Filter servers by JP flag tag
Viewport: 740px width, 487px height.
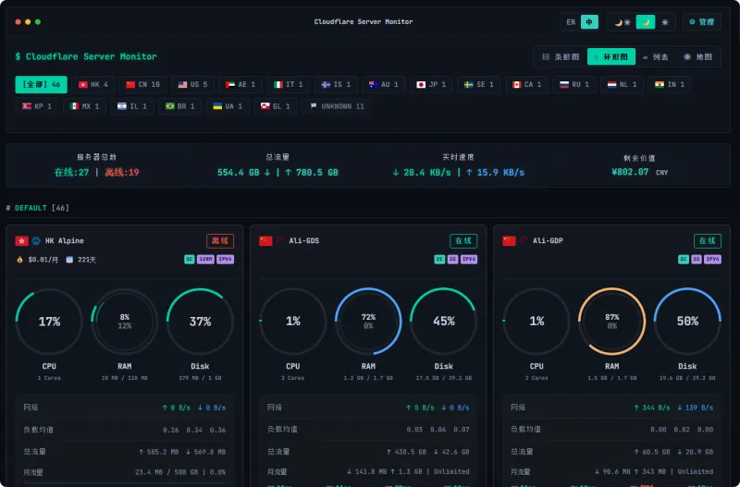(x=431, y=84)
